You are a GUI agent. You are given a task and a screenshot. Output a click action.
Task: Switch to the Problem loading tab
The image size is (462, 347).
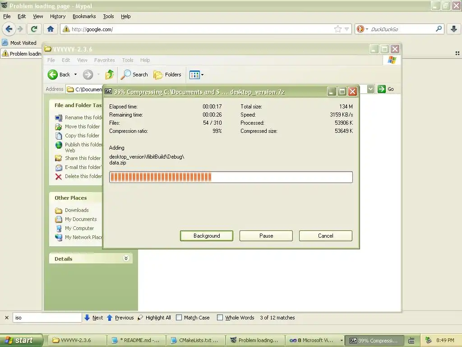click(x=22, y=53)
